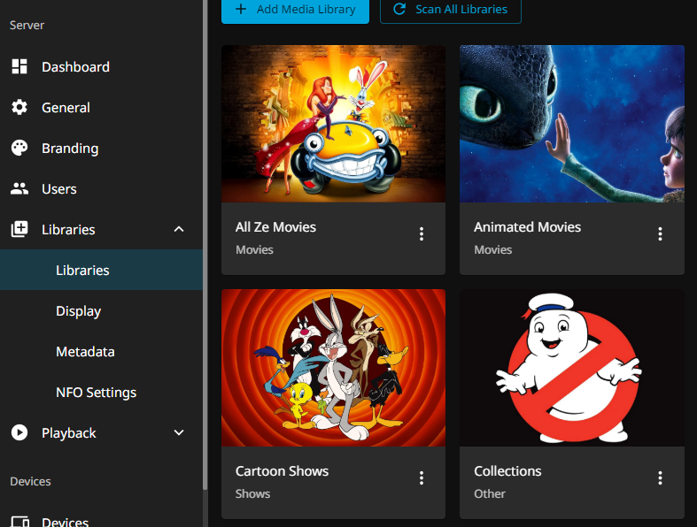697x527 pixels.
Task: Expand the Playback sidebar section
Action: (x=179, y=433)
